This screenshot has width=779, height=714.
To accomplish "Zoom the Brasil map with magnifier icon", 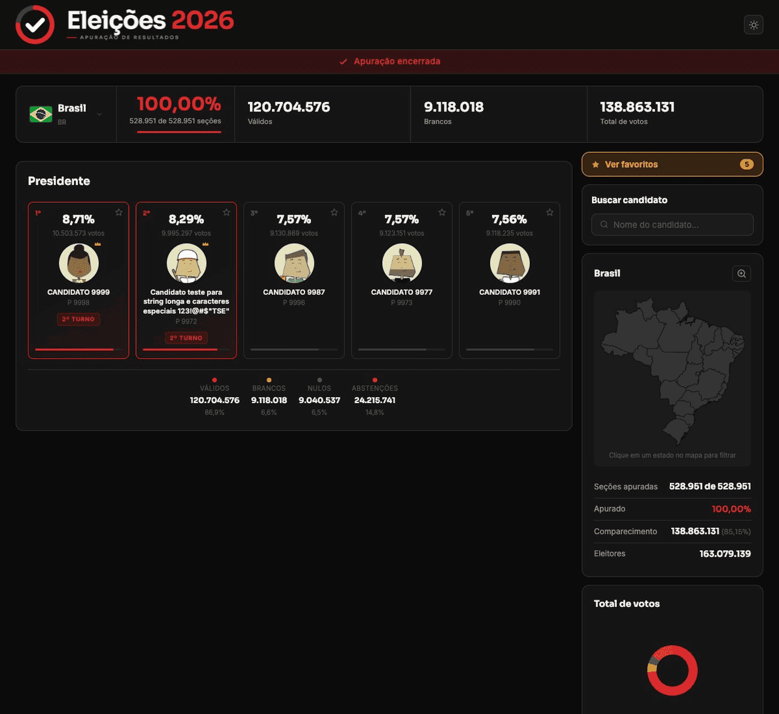I will pyautogui.click(x=741, y=274).
